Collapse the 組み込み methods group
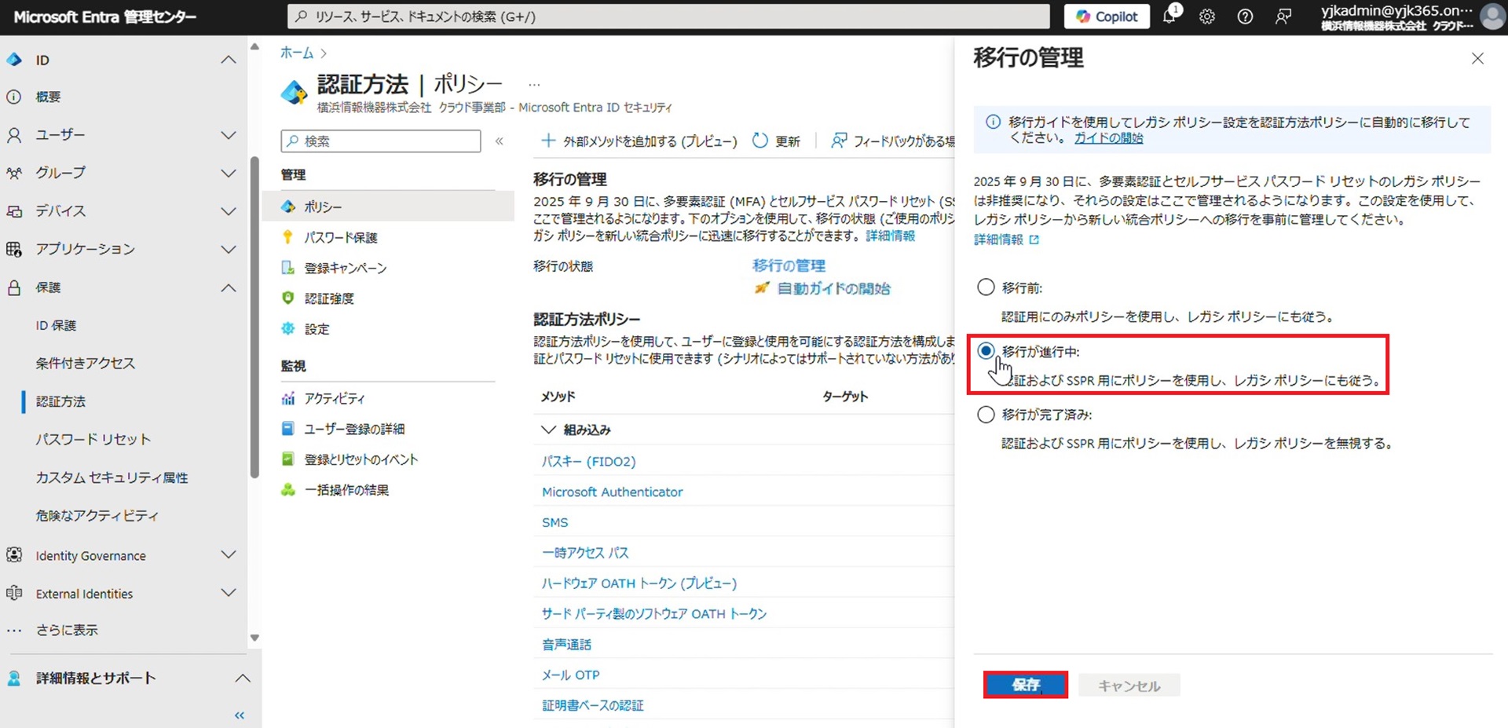The height and width of the screenshot is (728, 1508). 548,430
